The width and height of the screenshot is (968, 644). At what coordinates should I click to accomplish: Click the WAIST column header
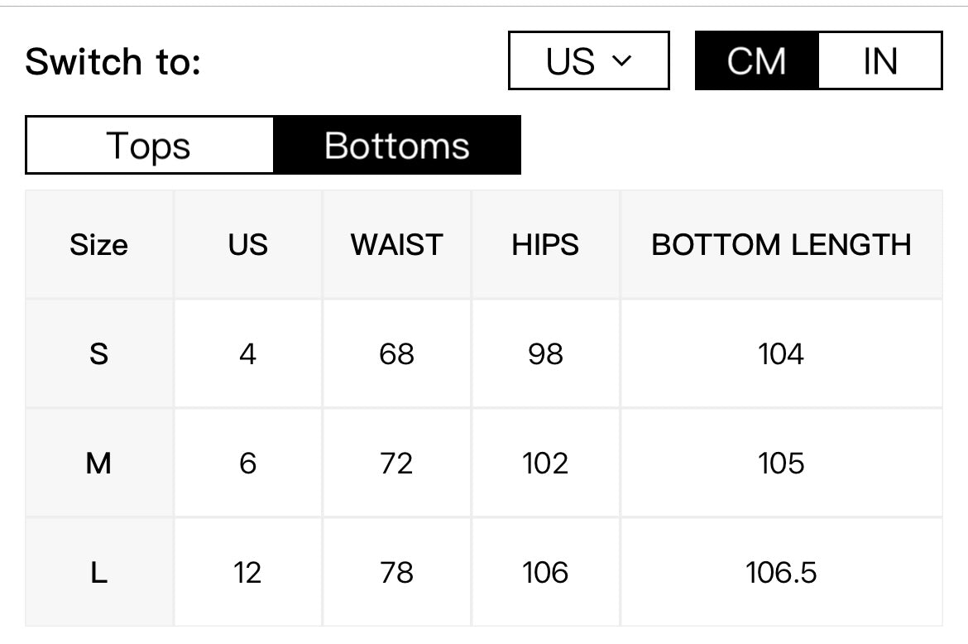pyautogui.click(x=396, y=244)
